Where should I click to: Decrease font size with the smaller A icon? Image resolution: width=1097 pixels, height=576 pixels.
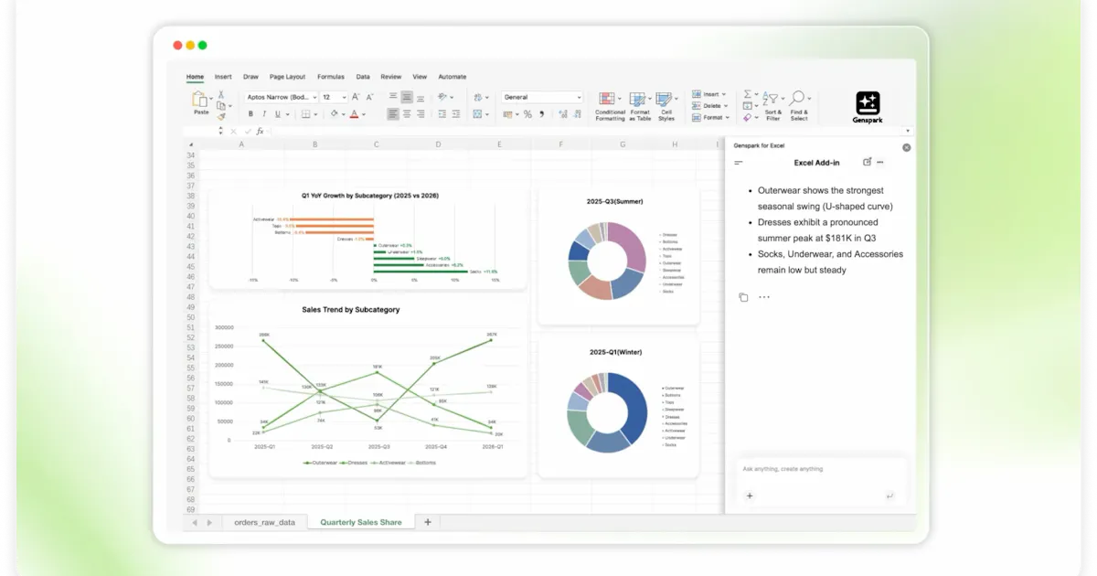point(369,97)
